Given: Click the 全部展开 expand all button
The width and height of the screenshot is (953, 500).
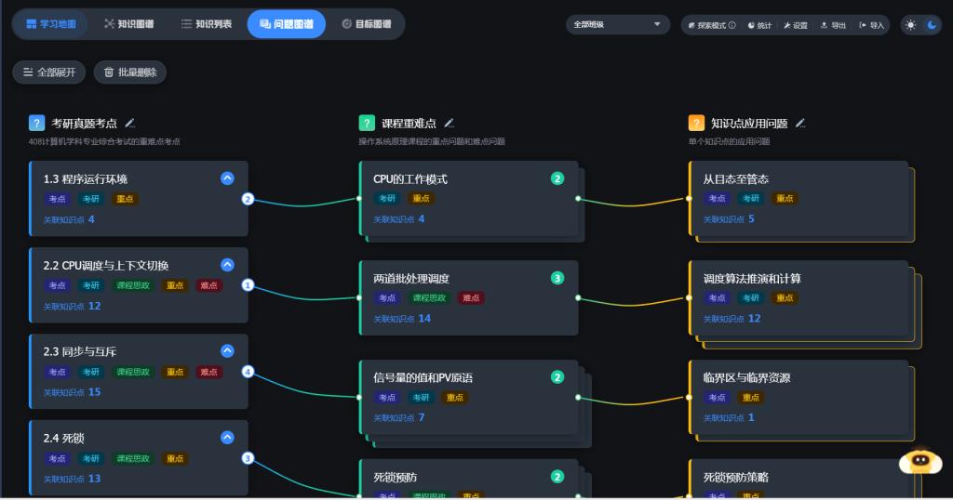Looking at the screenshot, I should (x=50, y=72).
